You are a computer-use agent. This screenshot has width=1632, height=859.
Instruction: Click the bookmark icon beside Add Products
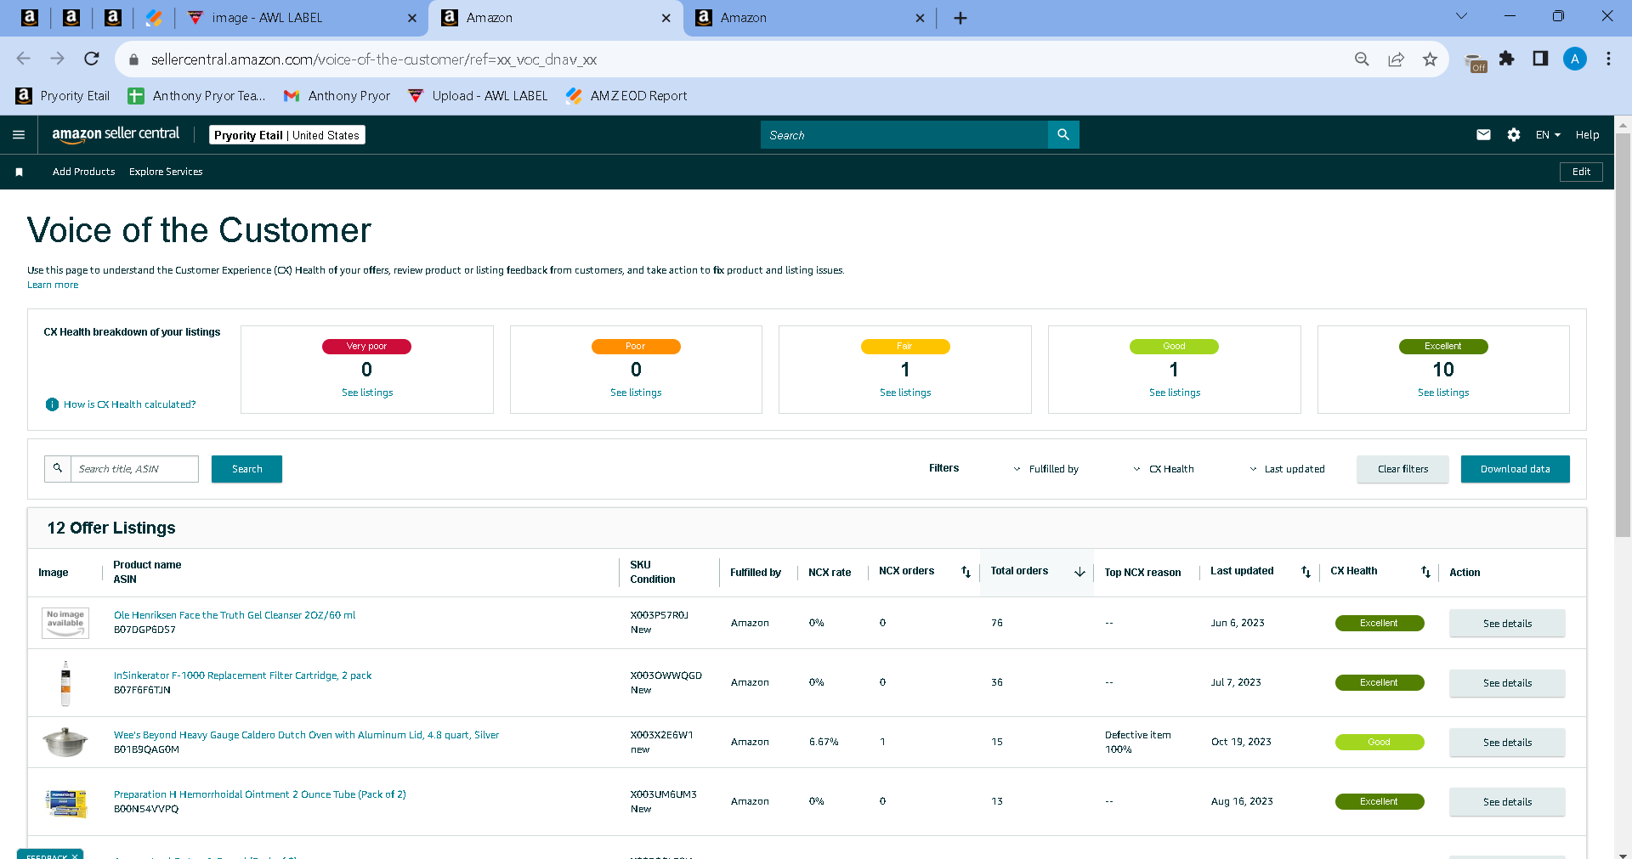(x=19, y=172)
